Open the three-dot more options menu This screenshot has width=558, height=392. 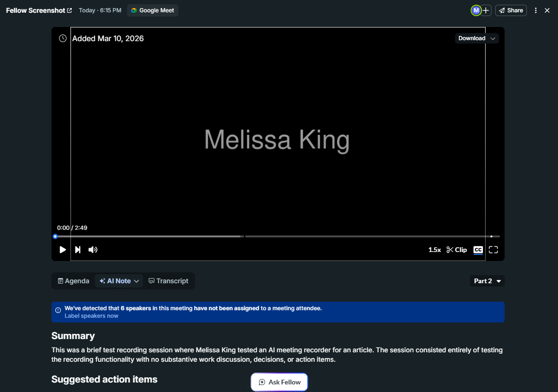[x=536, y=10]
